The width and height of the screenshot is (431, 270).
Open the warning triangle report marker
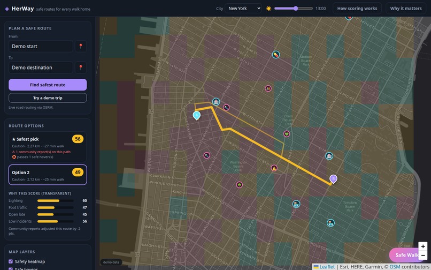(x=274, y=168)
